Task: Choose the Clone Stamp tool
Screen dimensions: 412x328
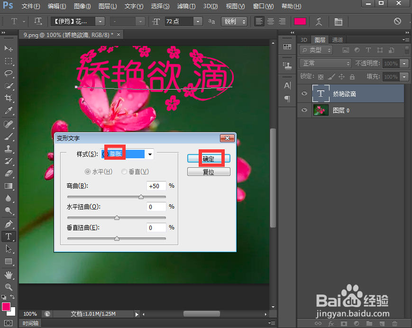Action: point(9,149)
